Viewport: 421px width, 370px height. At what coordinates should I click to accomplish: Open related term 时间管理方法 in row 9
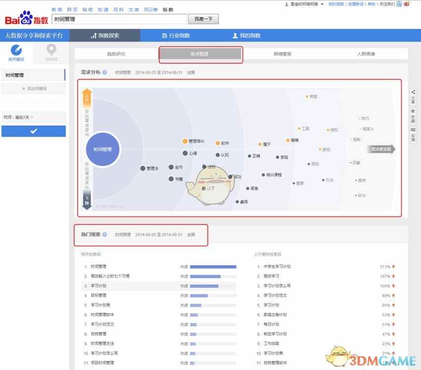[102, 343]
